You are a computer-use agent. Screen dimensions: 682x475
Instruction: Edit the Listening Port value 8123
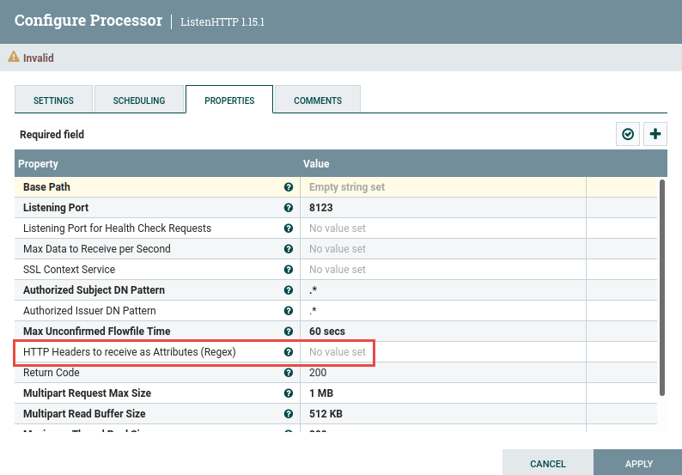(441, 208)
